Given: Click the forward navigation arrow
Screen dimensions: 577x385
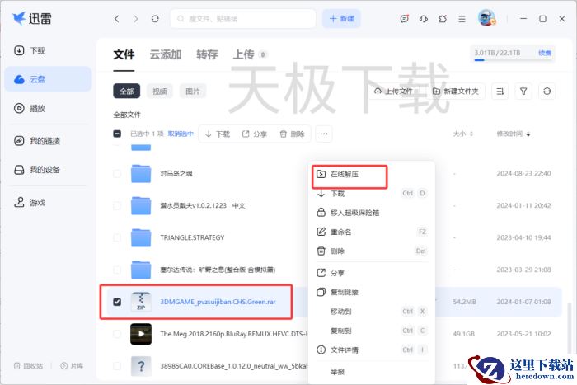Looking at the screenshot, I should [x=135, y=19].
